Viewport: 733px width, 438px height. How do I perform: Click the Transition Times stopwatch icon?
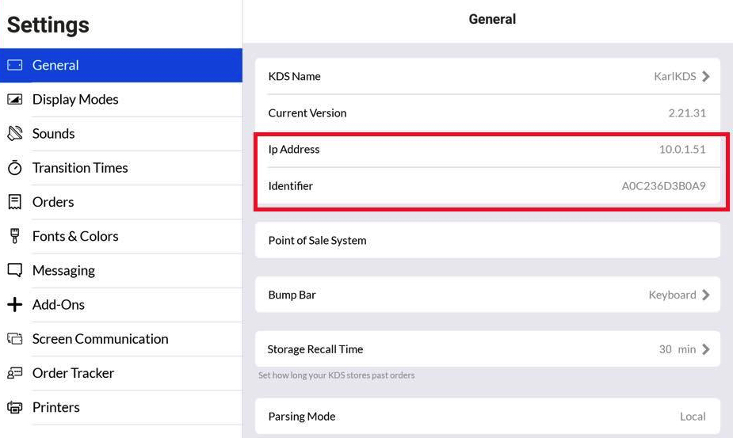(x=15, y=168)
